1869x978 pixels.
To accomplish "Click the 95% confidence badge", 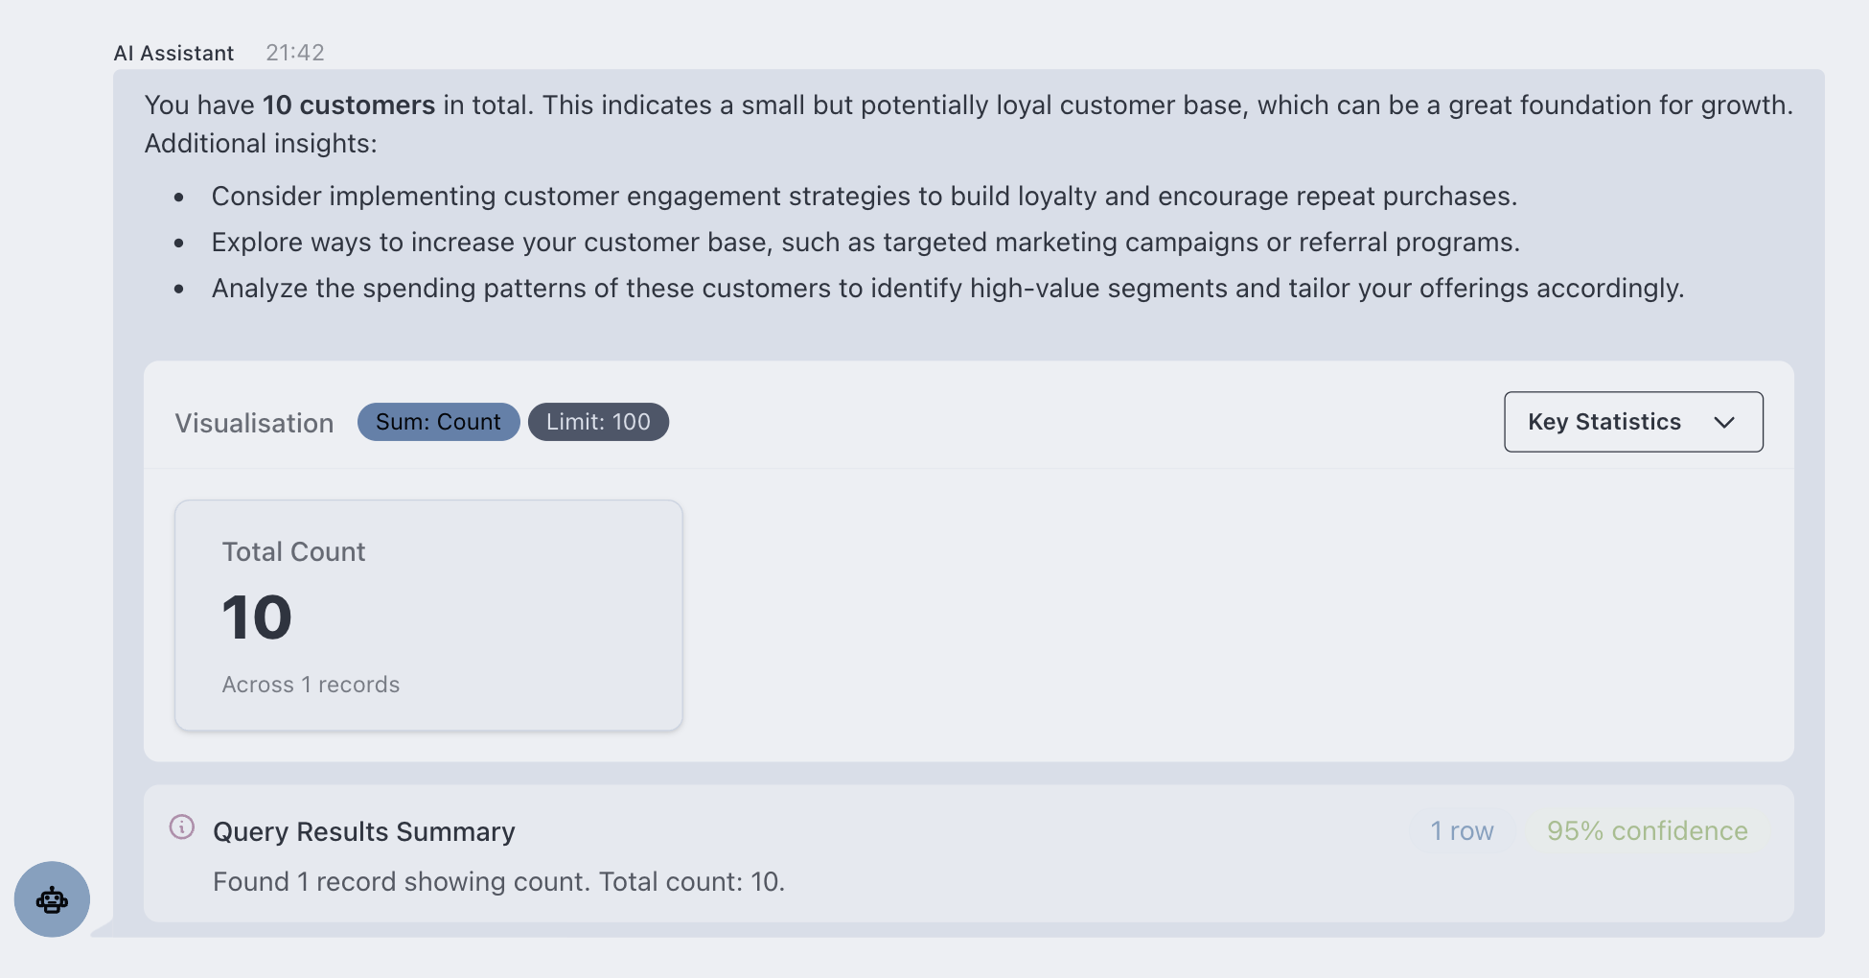I will [x=1647, y=831].
